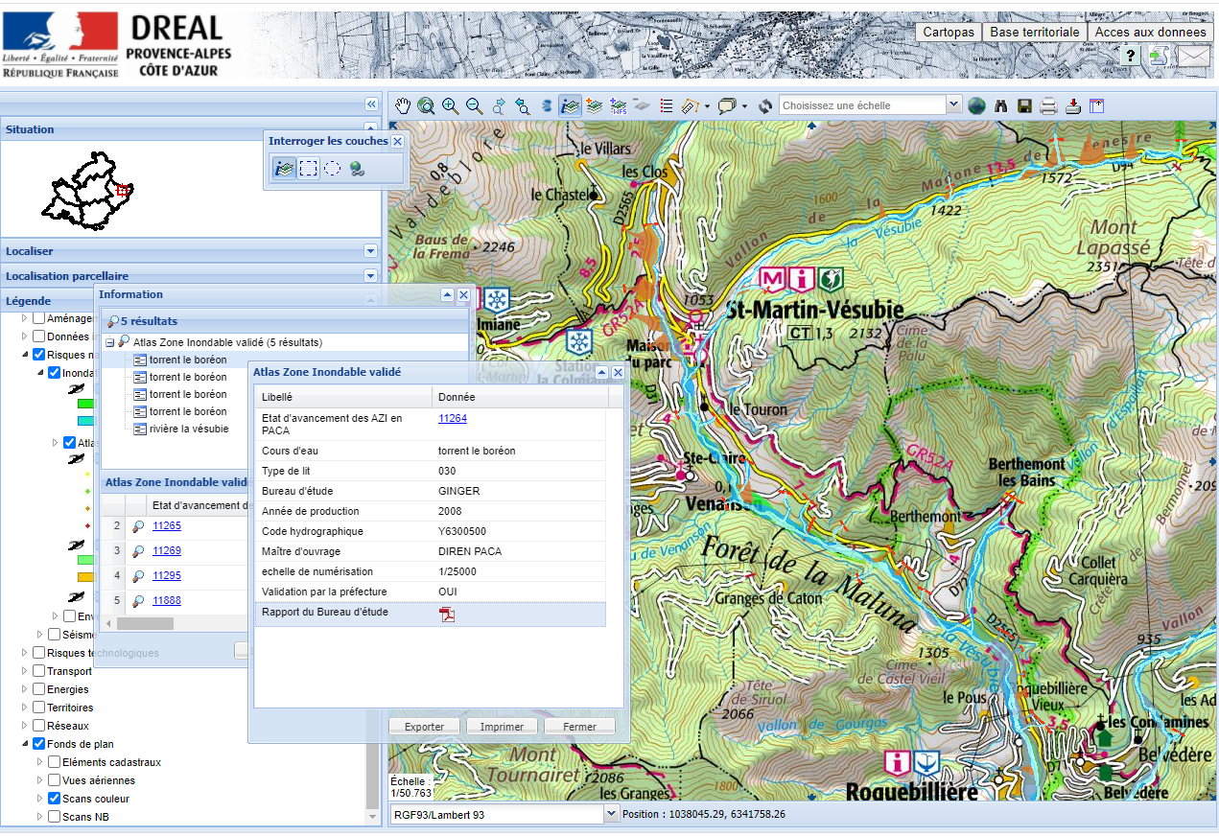Open the PDF report icon
The image size is (1219, 836).
(446, 615)
